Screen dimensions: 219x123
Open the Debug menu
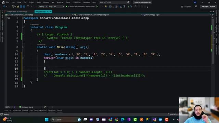tap(46, 2)
